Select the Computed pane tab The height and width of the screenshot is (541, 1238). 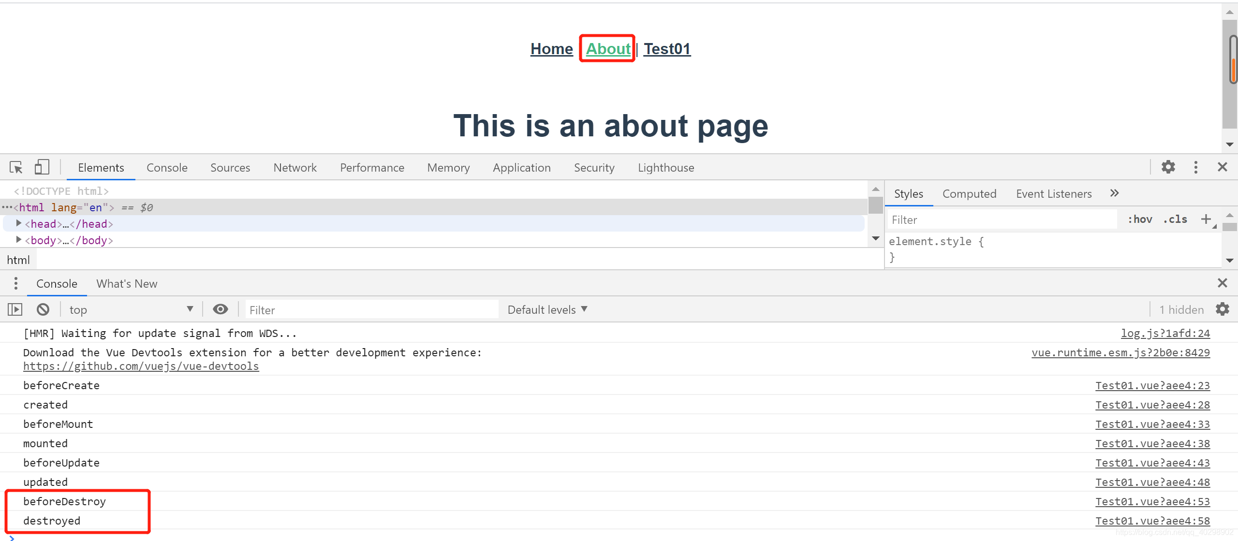(x=969, y=193)
